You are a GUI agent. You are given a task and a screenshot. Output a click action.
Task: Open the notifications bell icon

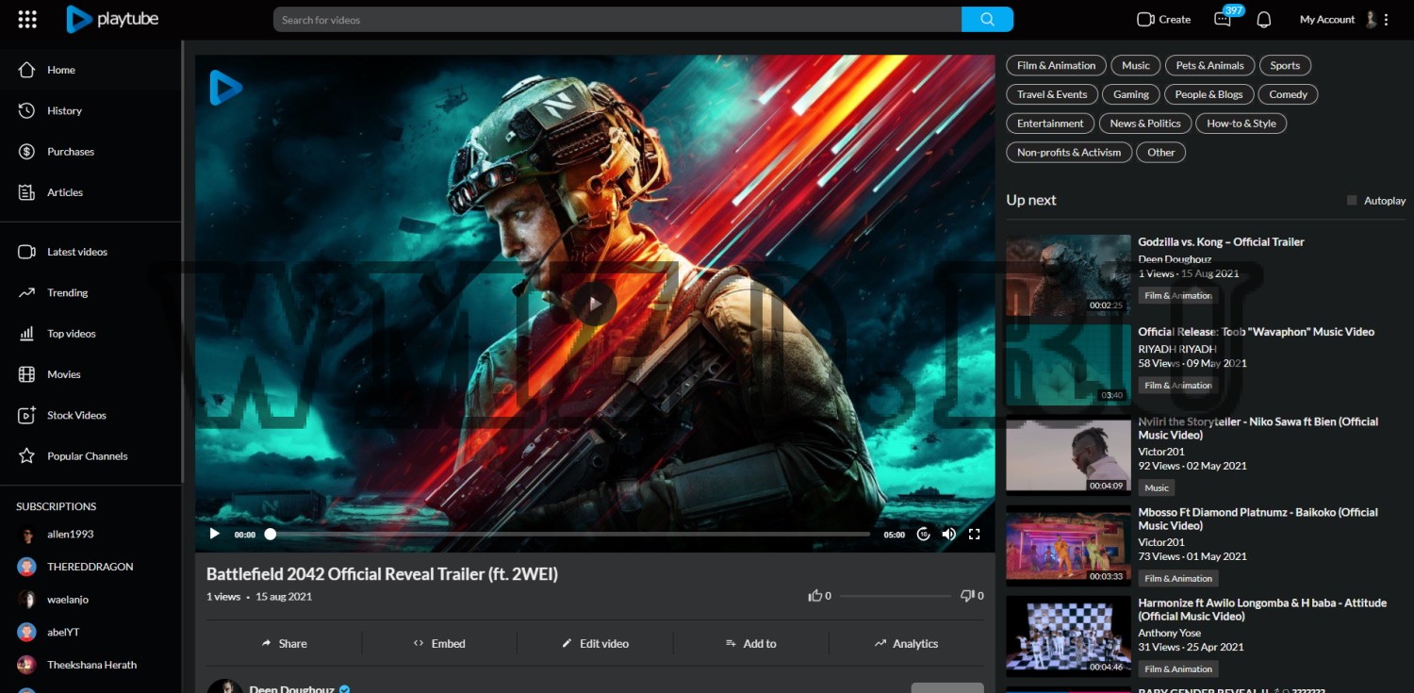1264,20
